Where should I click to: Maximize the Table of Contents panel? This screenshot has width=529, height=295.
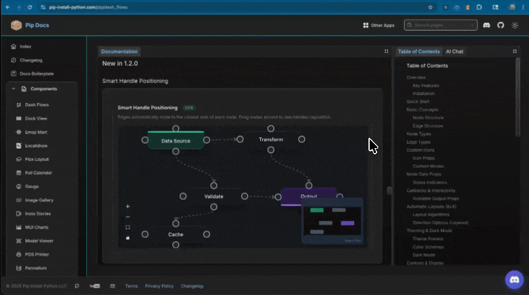click(514, 51)
